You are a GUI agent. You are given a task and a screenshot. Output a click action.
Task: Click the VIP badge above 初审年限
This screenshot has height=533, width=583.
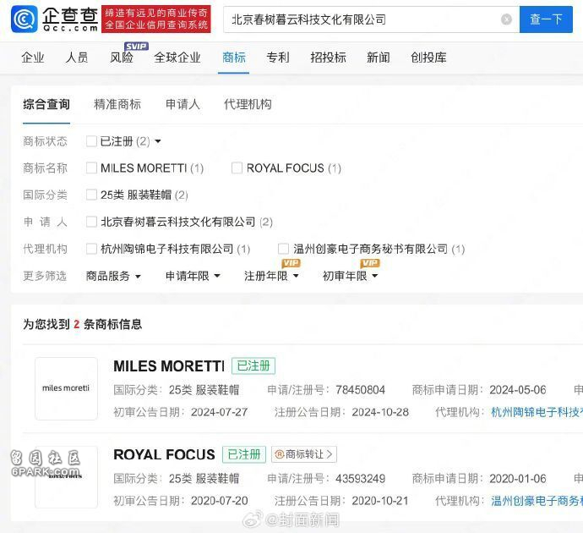370,263
